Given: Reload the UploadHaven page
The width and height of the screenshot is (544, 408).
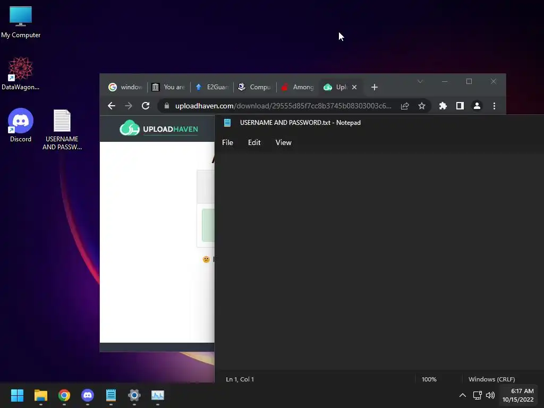Looking at the screenshot, I should [146, 106].
